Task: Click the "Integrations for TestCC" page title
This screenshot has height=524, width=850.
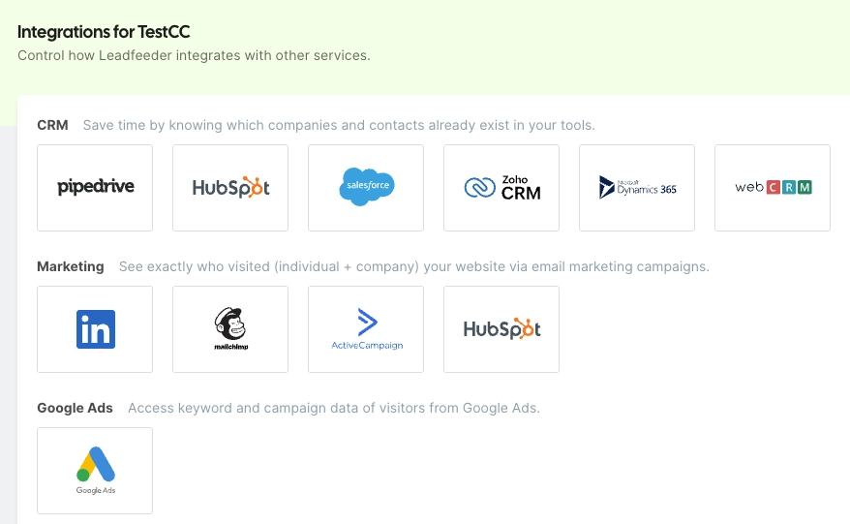Action: [x=104, y=32]
